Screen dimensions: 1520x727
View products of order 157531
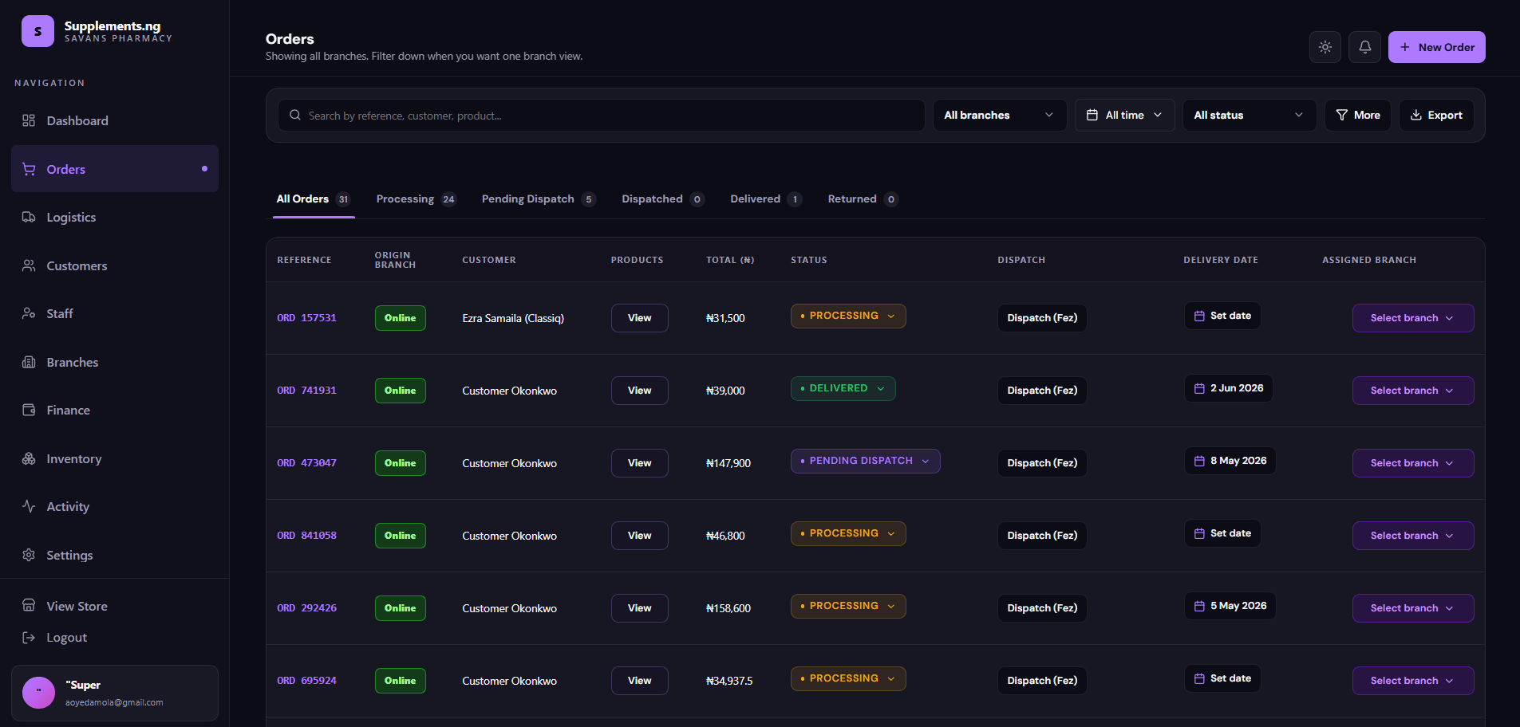coord(640,318)
